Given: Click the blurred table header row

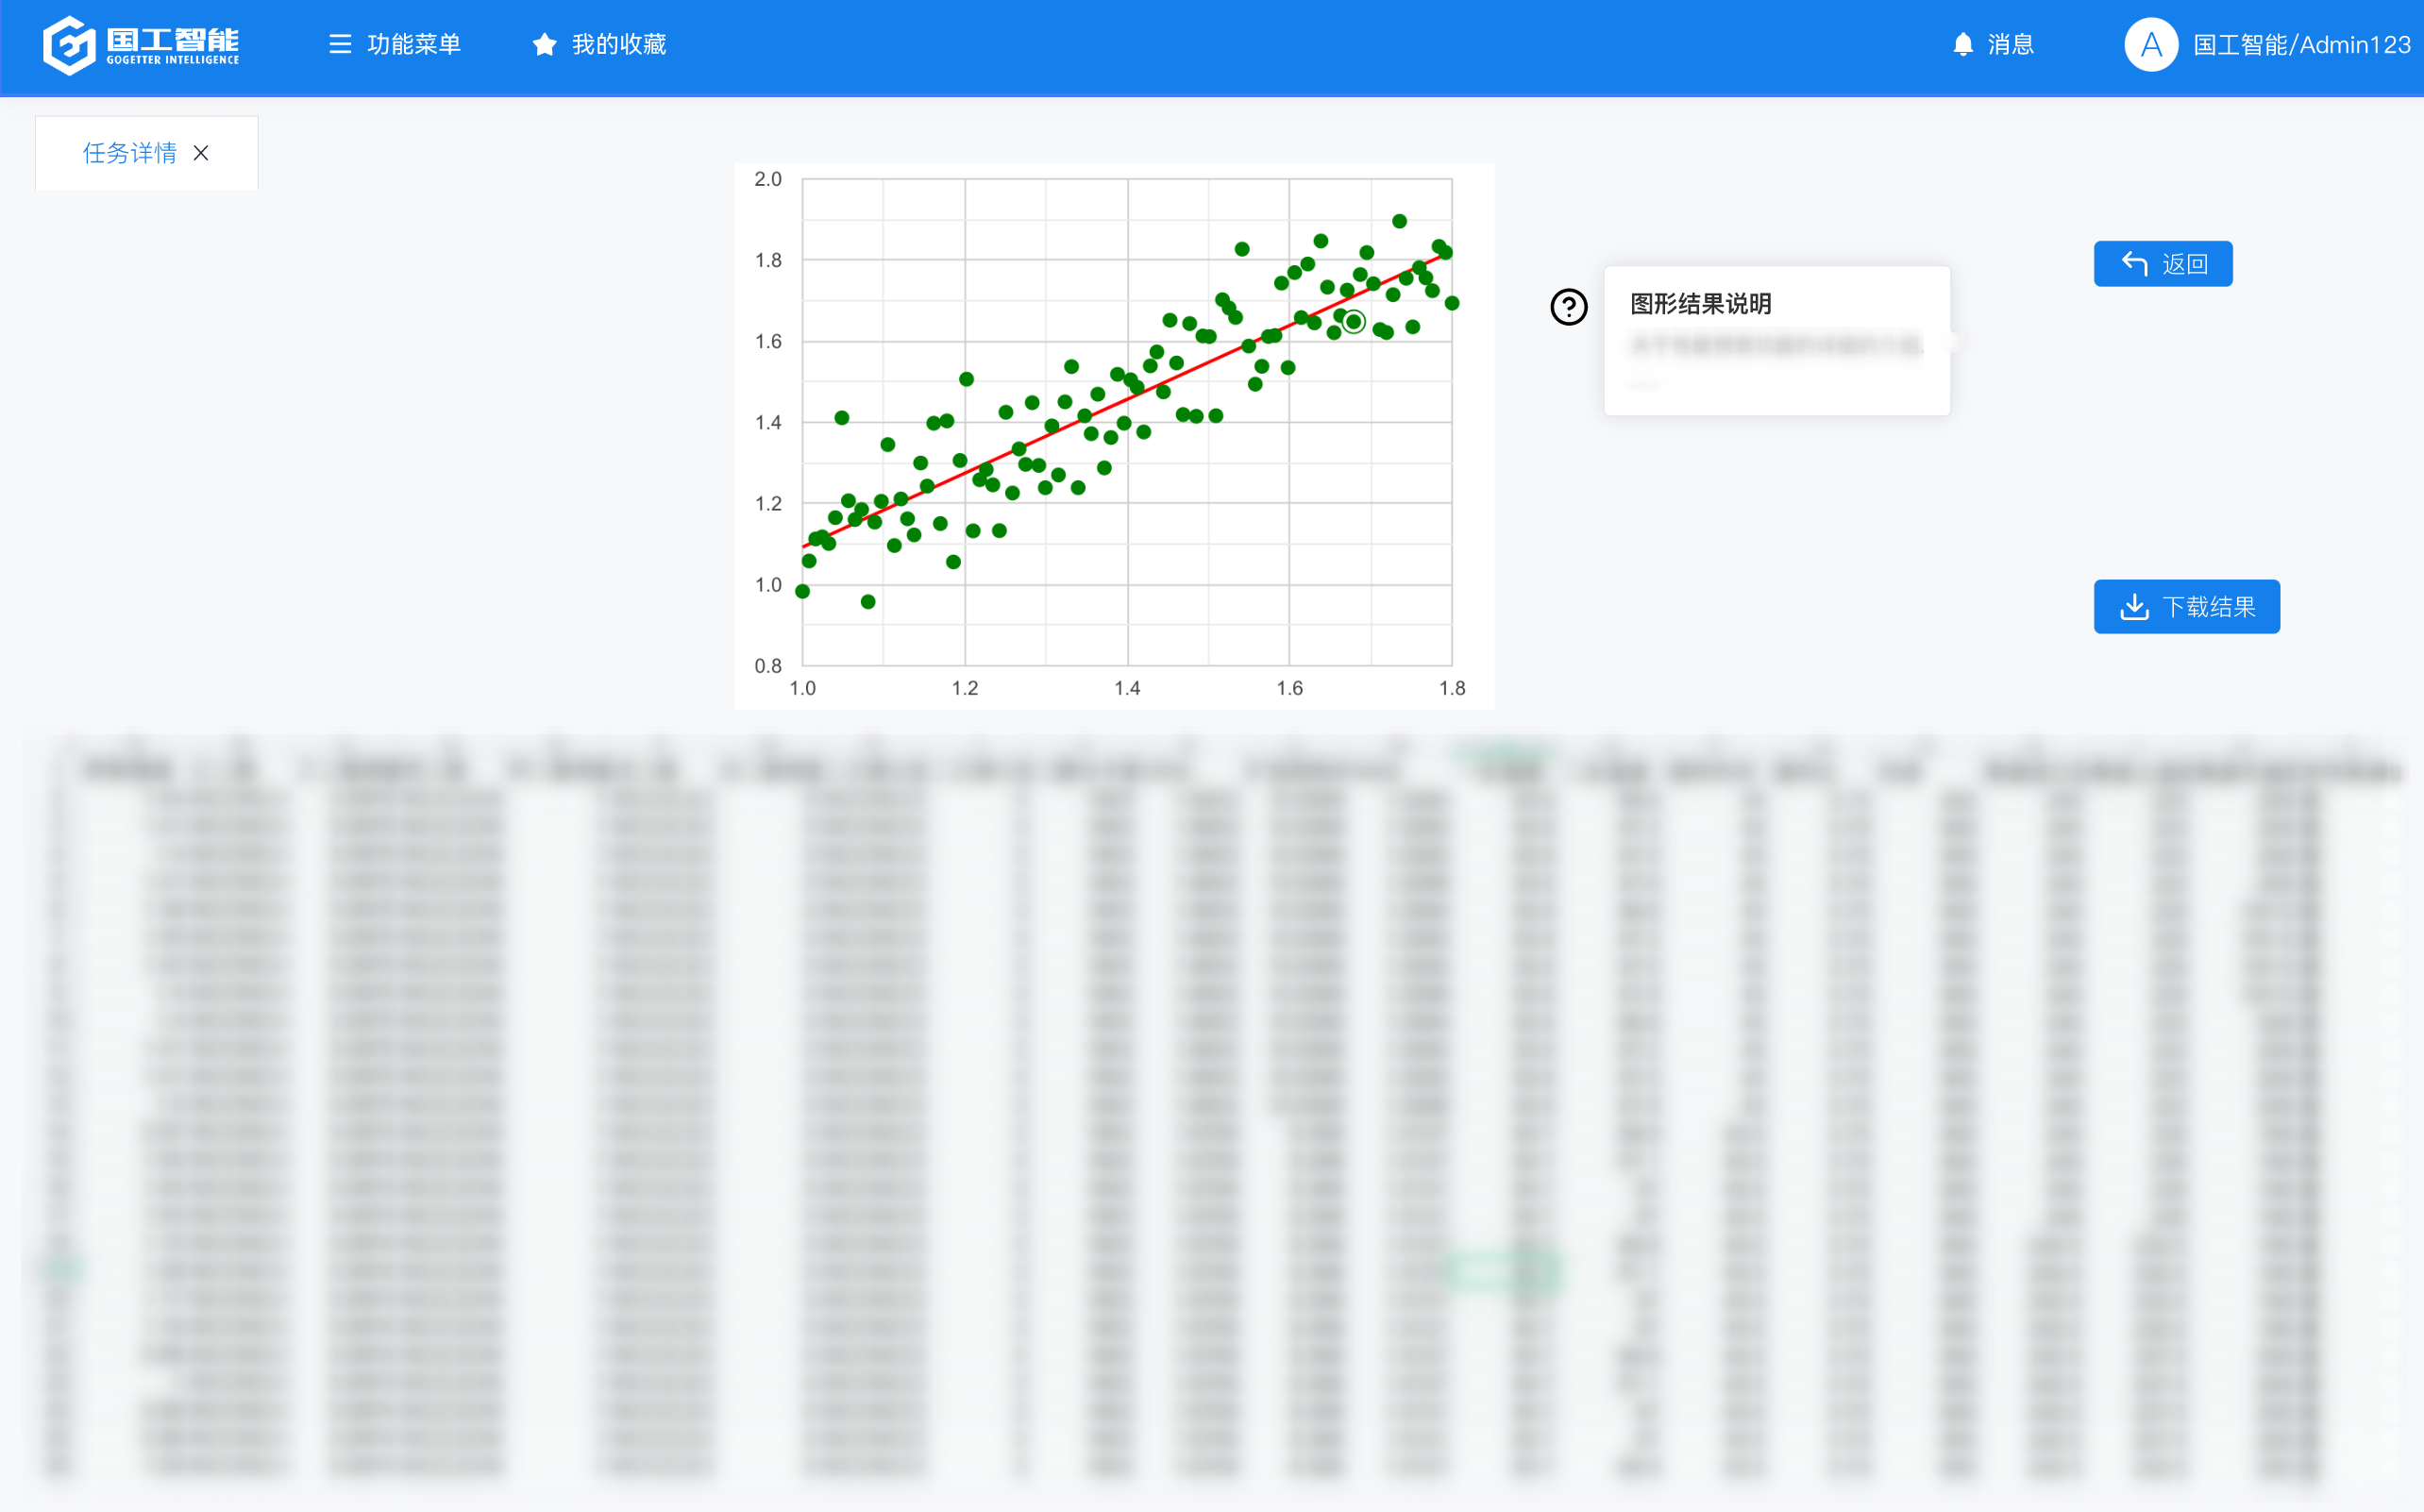Looking at the screenshot, I should pos(1200,769).
